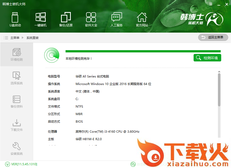Click the 韩博士装机大师 window title
Screen dimensions: 231x168
point(14,4)
